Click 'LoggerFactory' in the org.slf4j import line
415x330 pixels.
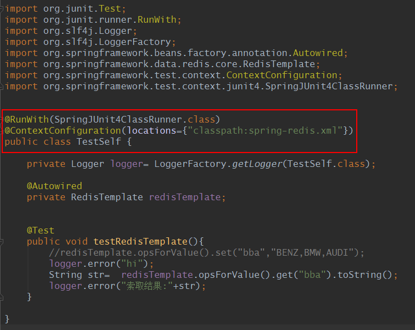135,42
